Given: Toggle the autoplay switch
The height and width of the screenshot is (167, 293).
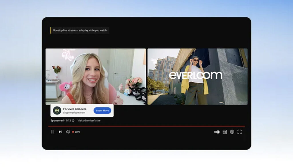Looking at the screenshot, I should pos(217,132).
